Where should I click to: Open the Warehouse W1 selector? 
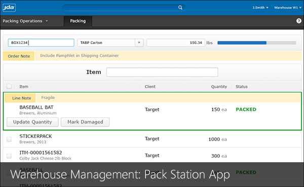(288, 8)
